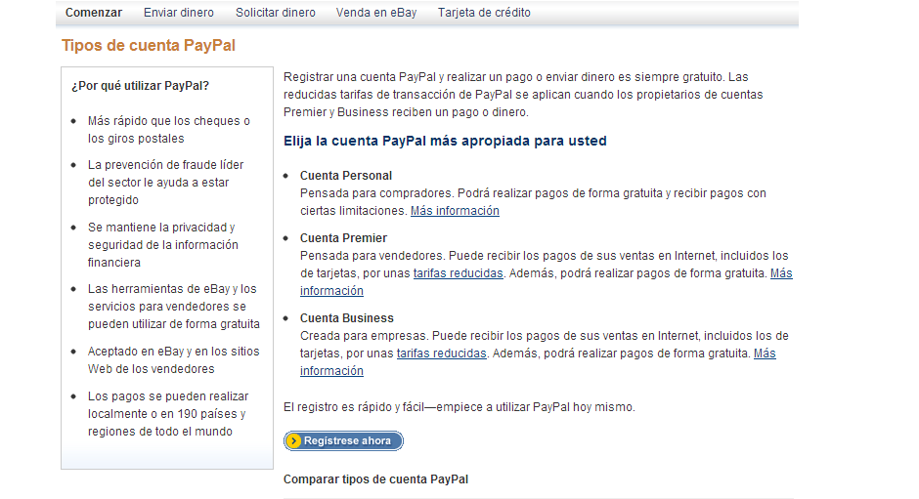Open Más información link for Cuenta Personal

tap(455, 211)
